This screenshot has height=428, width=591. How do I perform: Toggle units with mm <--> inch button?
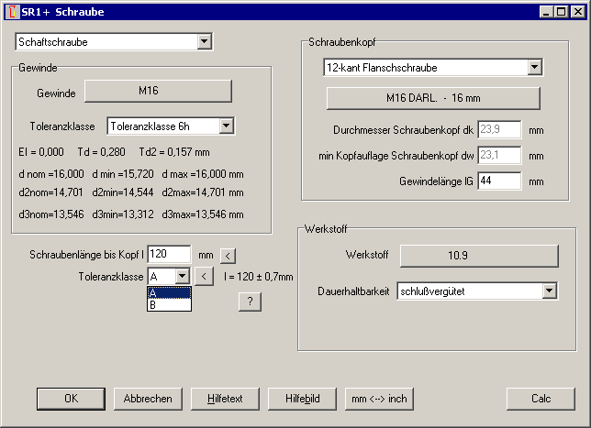[x=379, y=399]
